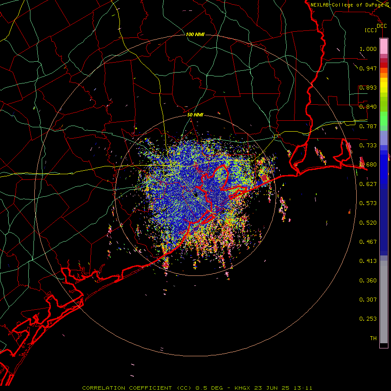
Task: Click the 50 NMI range ring label
Action: coord(195,115)
